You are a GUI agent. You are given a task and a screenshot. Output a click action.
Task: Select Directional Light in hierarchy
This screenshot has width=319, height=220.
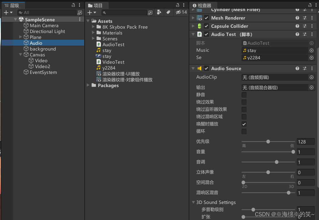[x=47, y=31]
